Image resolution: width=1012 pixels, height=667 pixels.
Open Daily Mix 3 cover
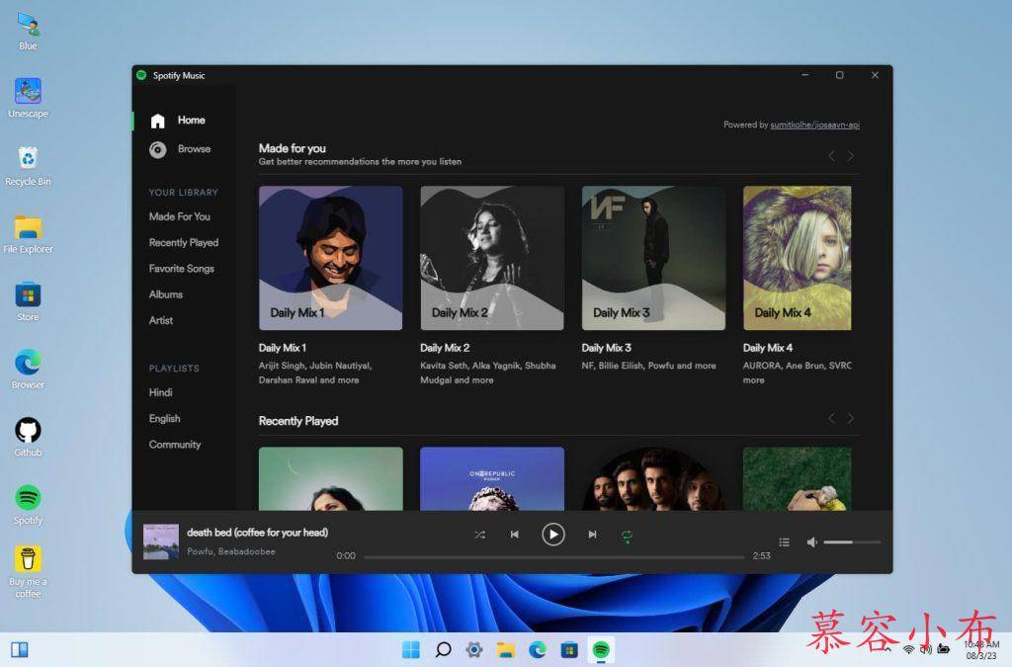coord(653,258)
